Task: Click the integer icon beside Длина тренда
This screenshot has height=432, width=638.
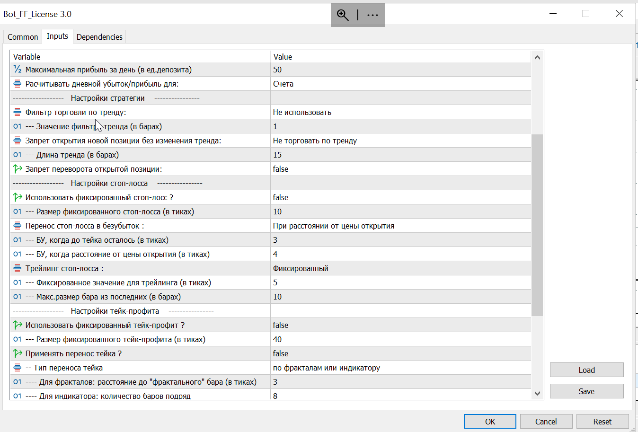Action: [x=18, y=155]
